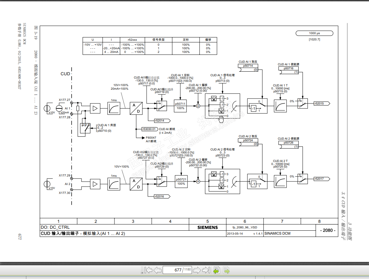The image size is (369, 279).
Task: Click the r52017 output connector
Action: click(322, 179)
